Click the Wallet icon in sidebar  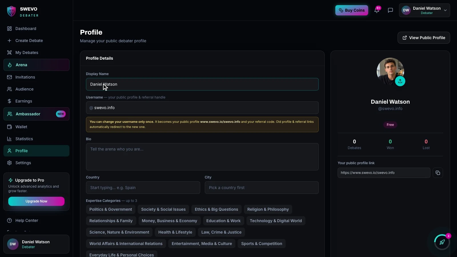click(9, 127)
